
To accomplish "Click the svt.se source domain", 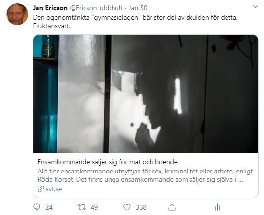I will pos(54,189).
